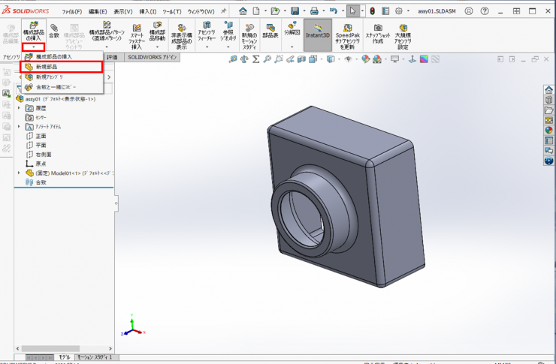
Task: Expand the アノテートアイテム tree node
Action: point(19,127)
